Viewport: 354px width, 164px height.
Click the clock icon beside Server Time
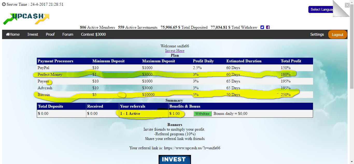4,4
